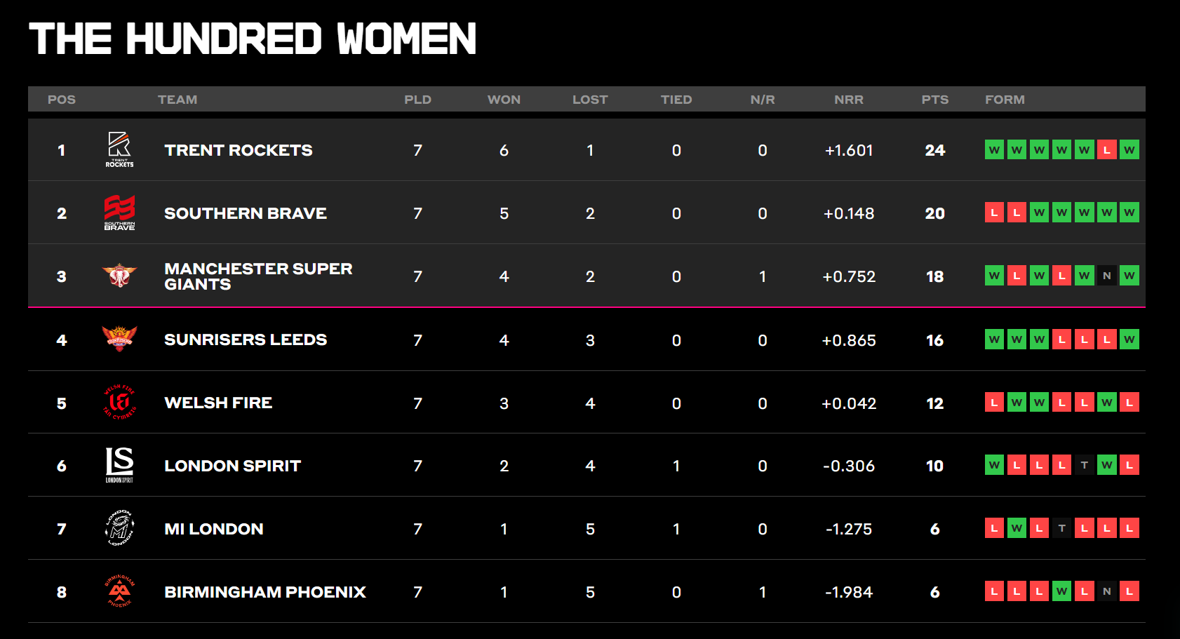Sort table by NRR column header

tap(849, 100)
